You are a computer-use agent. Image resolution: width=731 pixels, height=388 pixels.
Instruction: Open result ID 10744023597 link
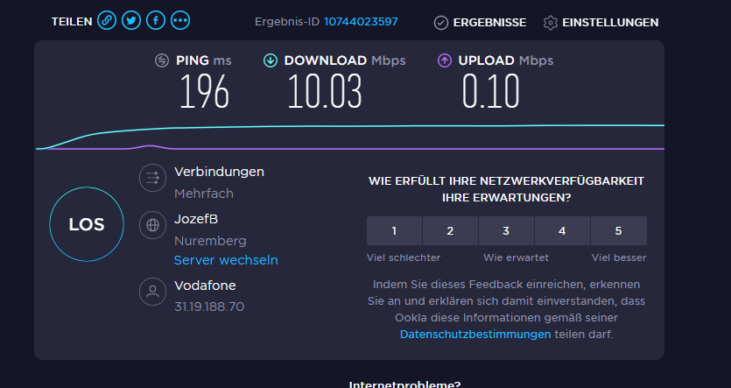tap(361, 22)
